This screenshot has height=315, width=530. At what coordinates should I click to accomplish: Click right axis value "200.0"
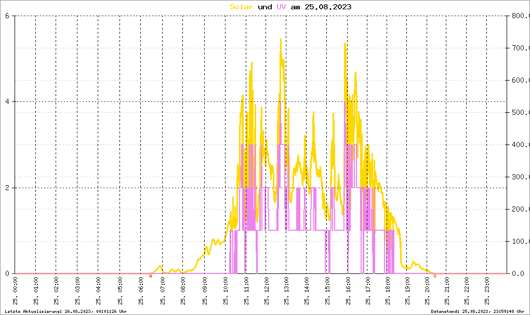520,209
